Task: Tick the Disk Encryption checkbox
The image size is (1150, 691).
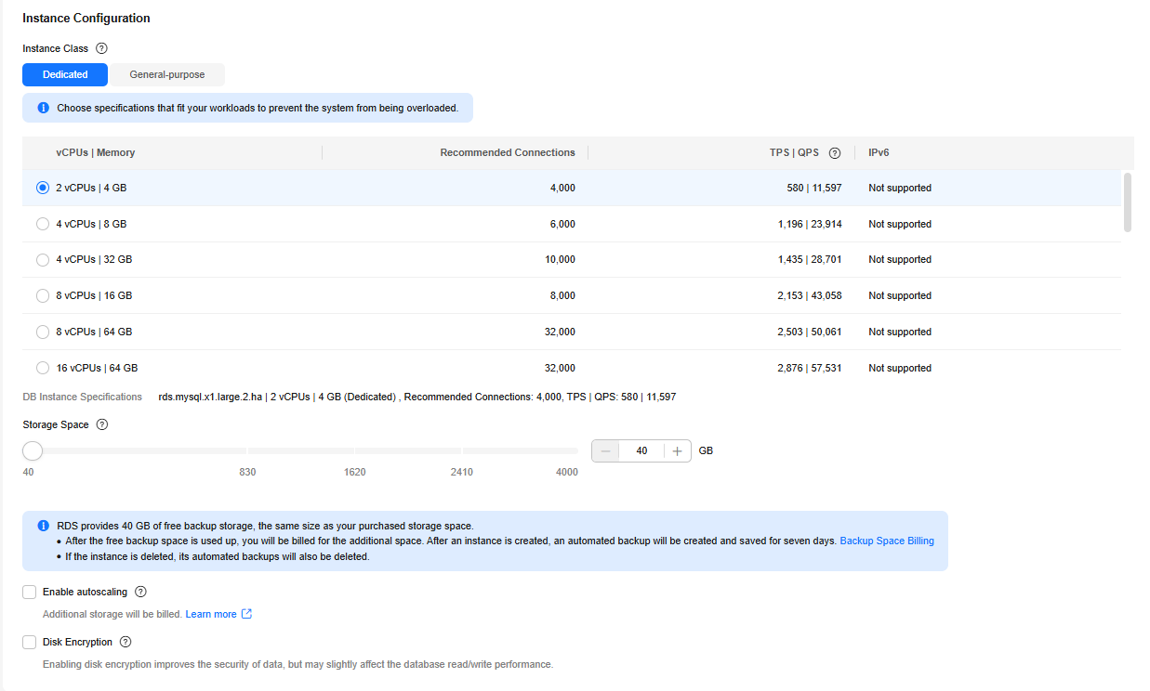Action: coord(30,642)
